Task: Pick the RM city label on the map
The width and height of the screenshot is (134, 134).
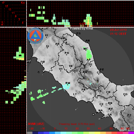Action: (68, 83)
